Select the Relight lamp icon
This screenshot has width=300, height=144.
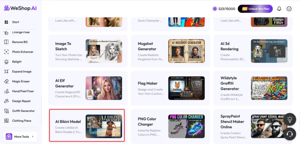(x=6, y=61)
